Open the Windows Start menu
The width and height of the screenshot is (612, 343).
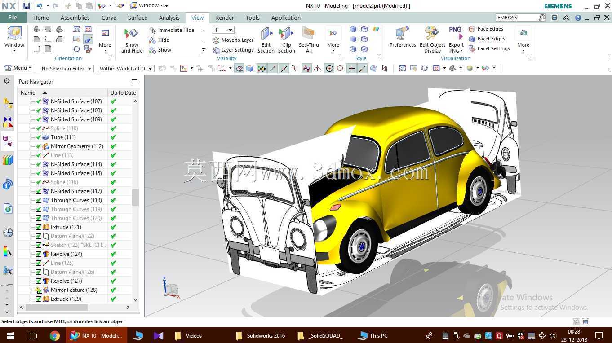coord(11,335)
